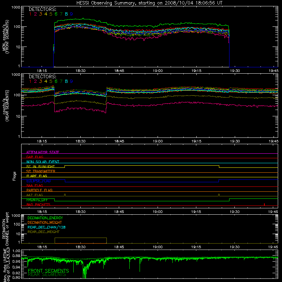The image size is (282, 282).
Task: Select cyan detector 8 in front segments legend
Action: click(66, 14)
